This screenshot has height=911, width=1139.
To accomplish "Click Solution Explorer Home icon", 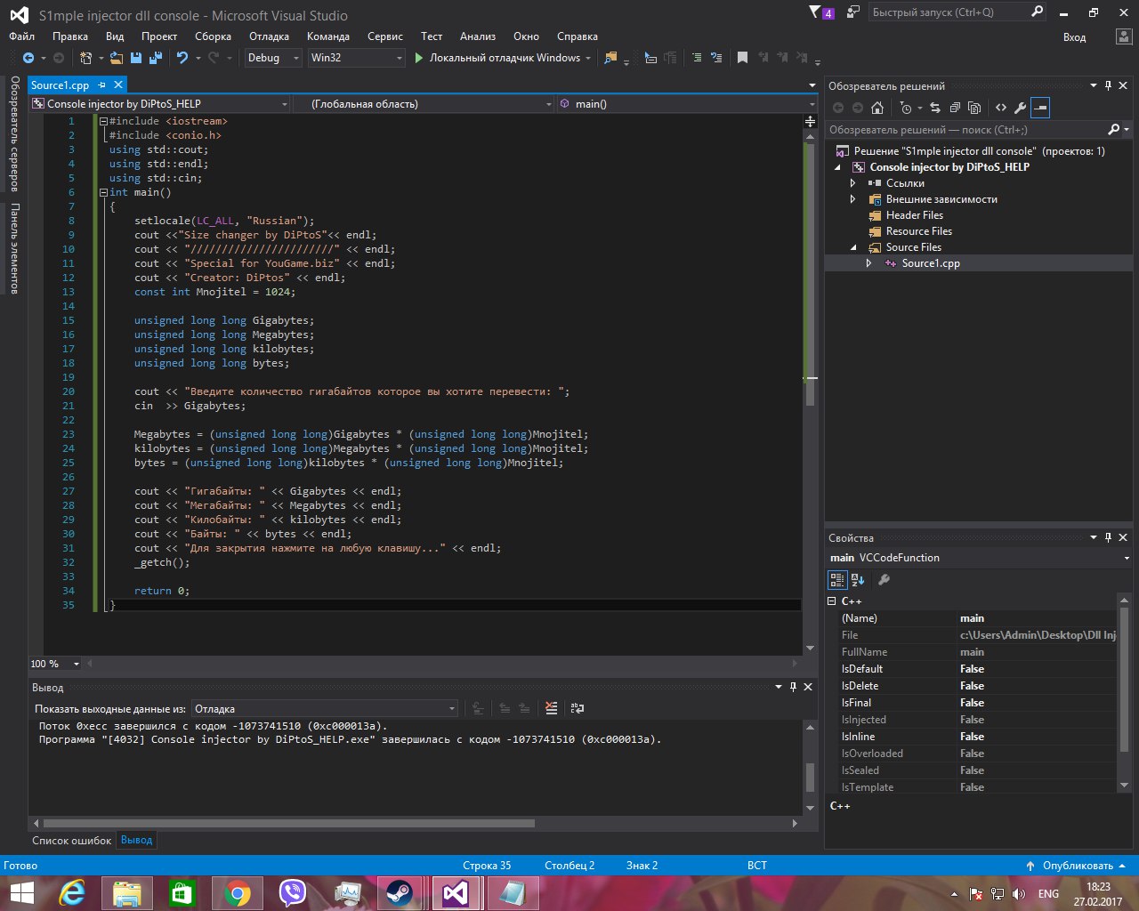I will [877, 108].
